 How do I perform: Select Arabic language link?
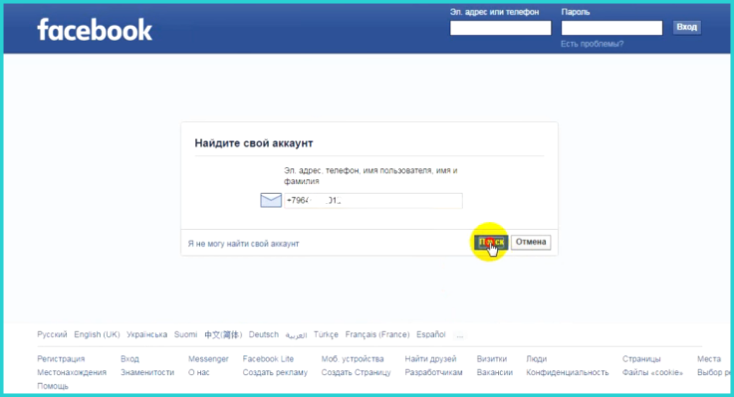296,335
